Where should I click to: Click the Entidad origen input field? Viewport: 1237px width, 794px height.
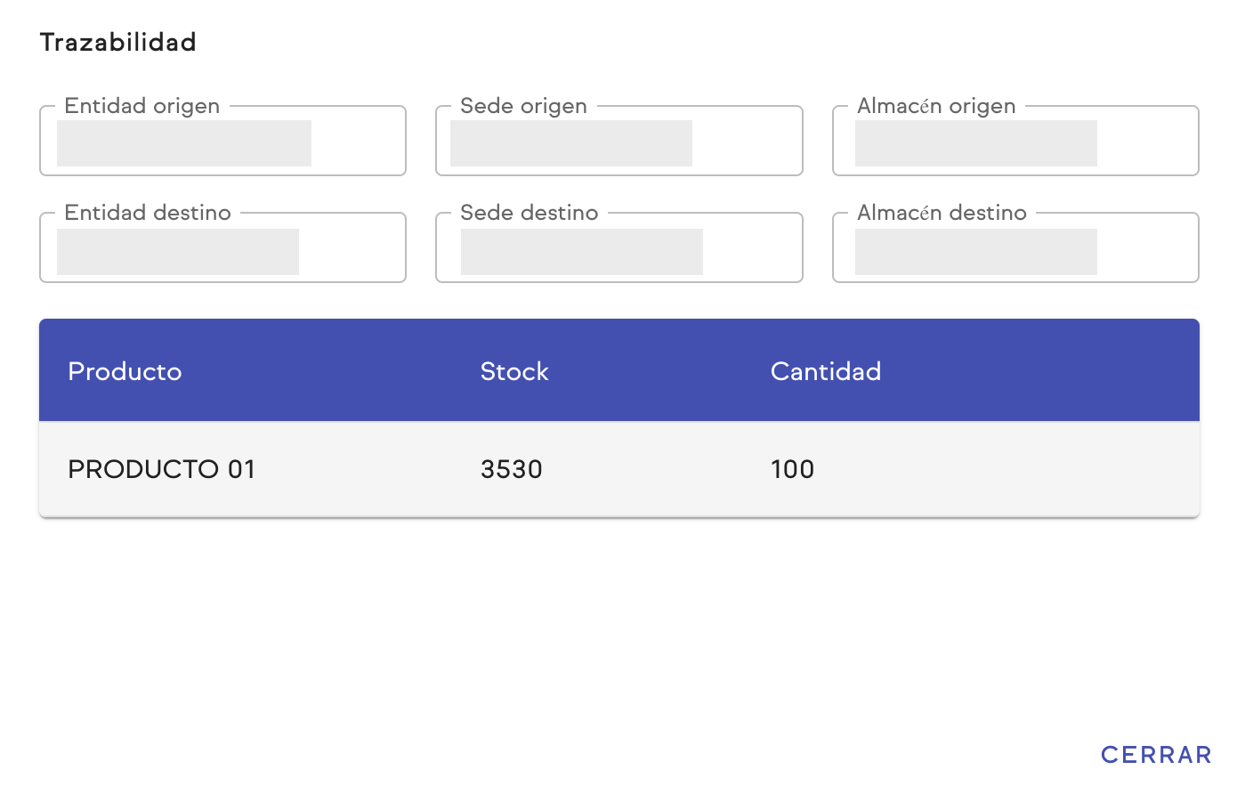click(x=222, y=143)
